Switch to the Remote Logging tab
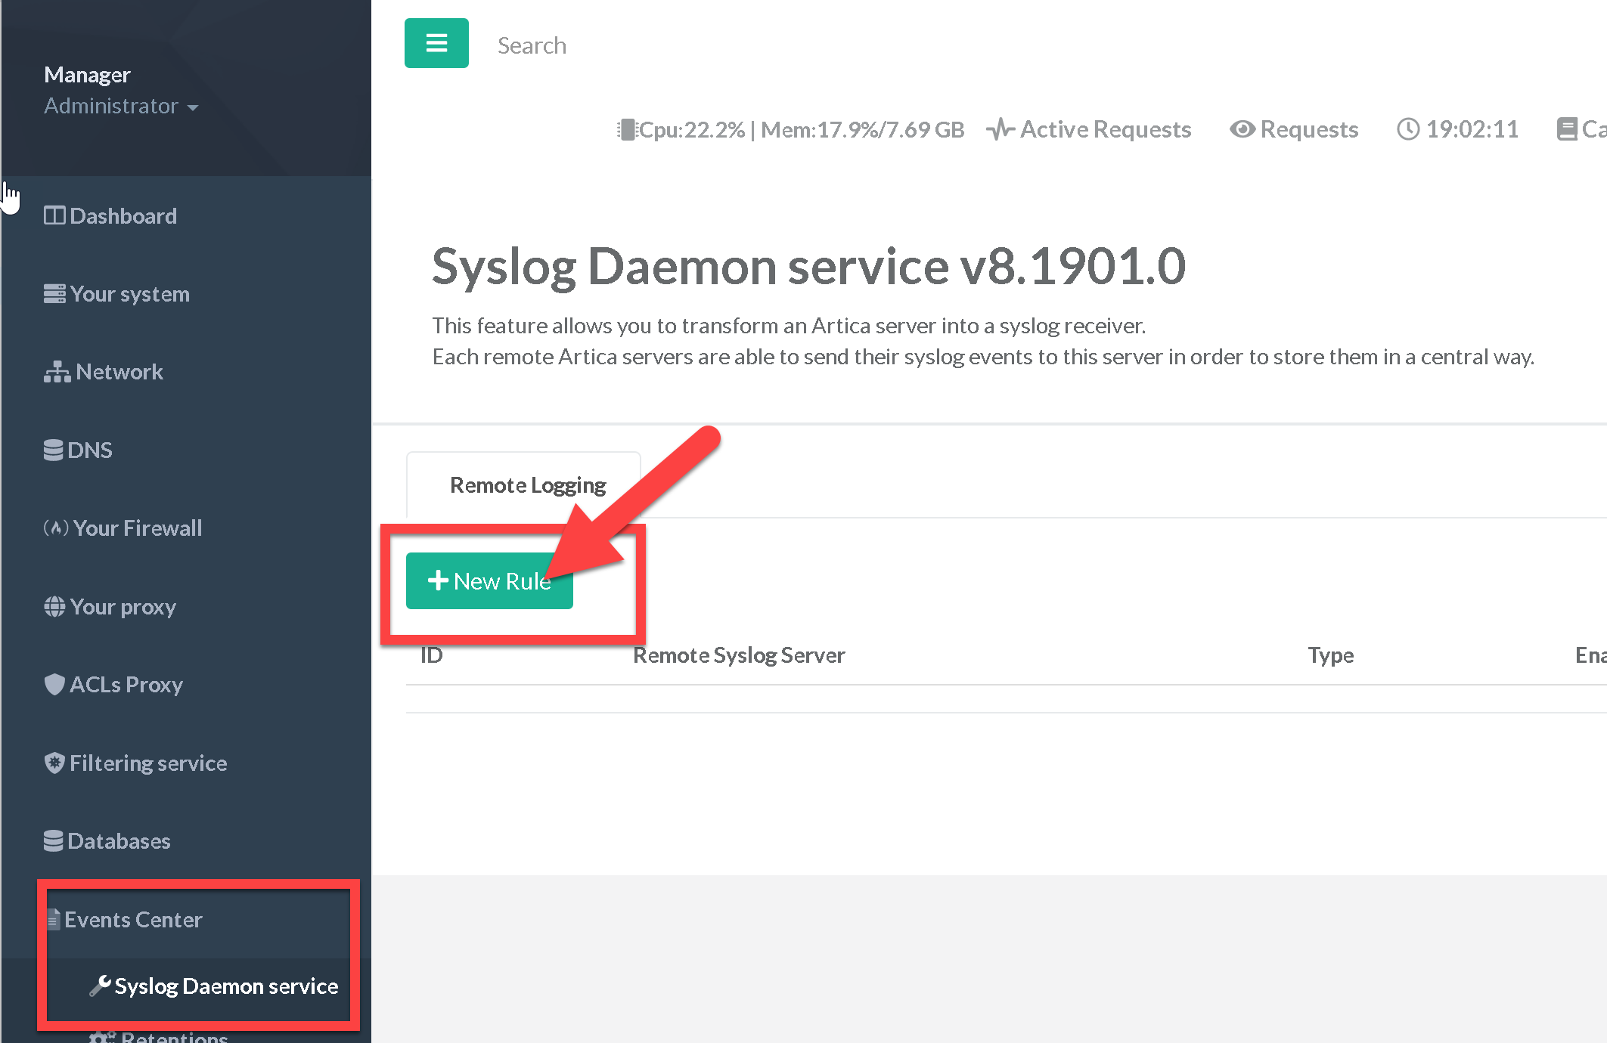Screen dimensions: 1607x1043 tap(527, 485)
